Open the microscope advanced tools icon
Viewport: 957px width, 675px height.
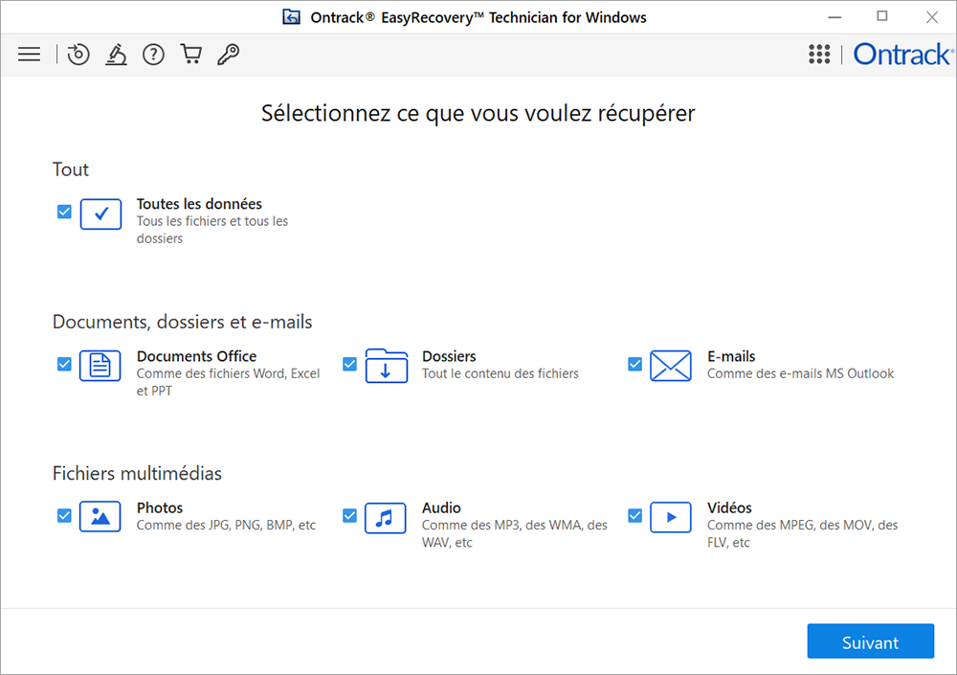116,55
